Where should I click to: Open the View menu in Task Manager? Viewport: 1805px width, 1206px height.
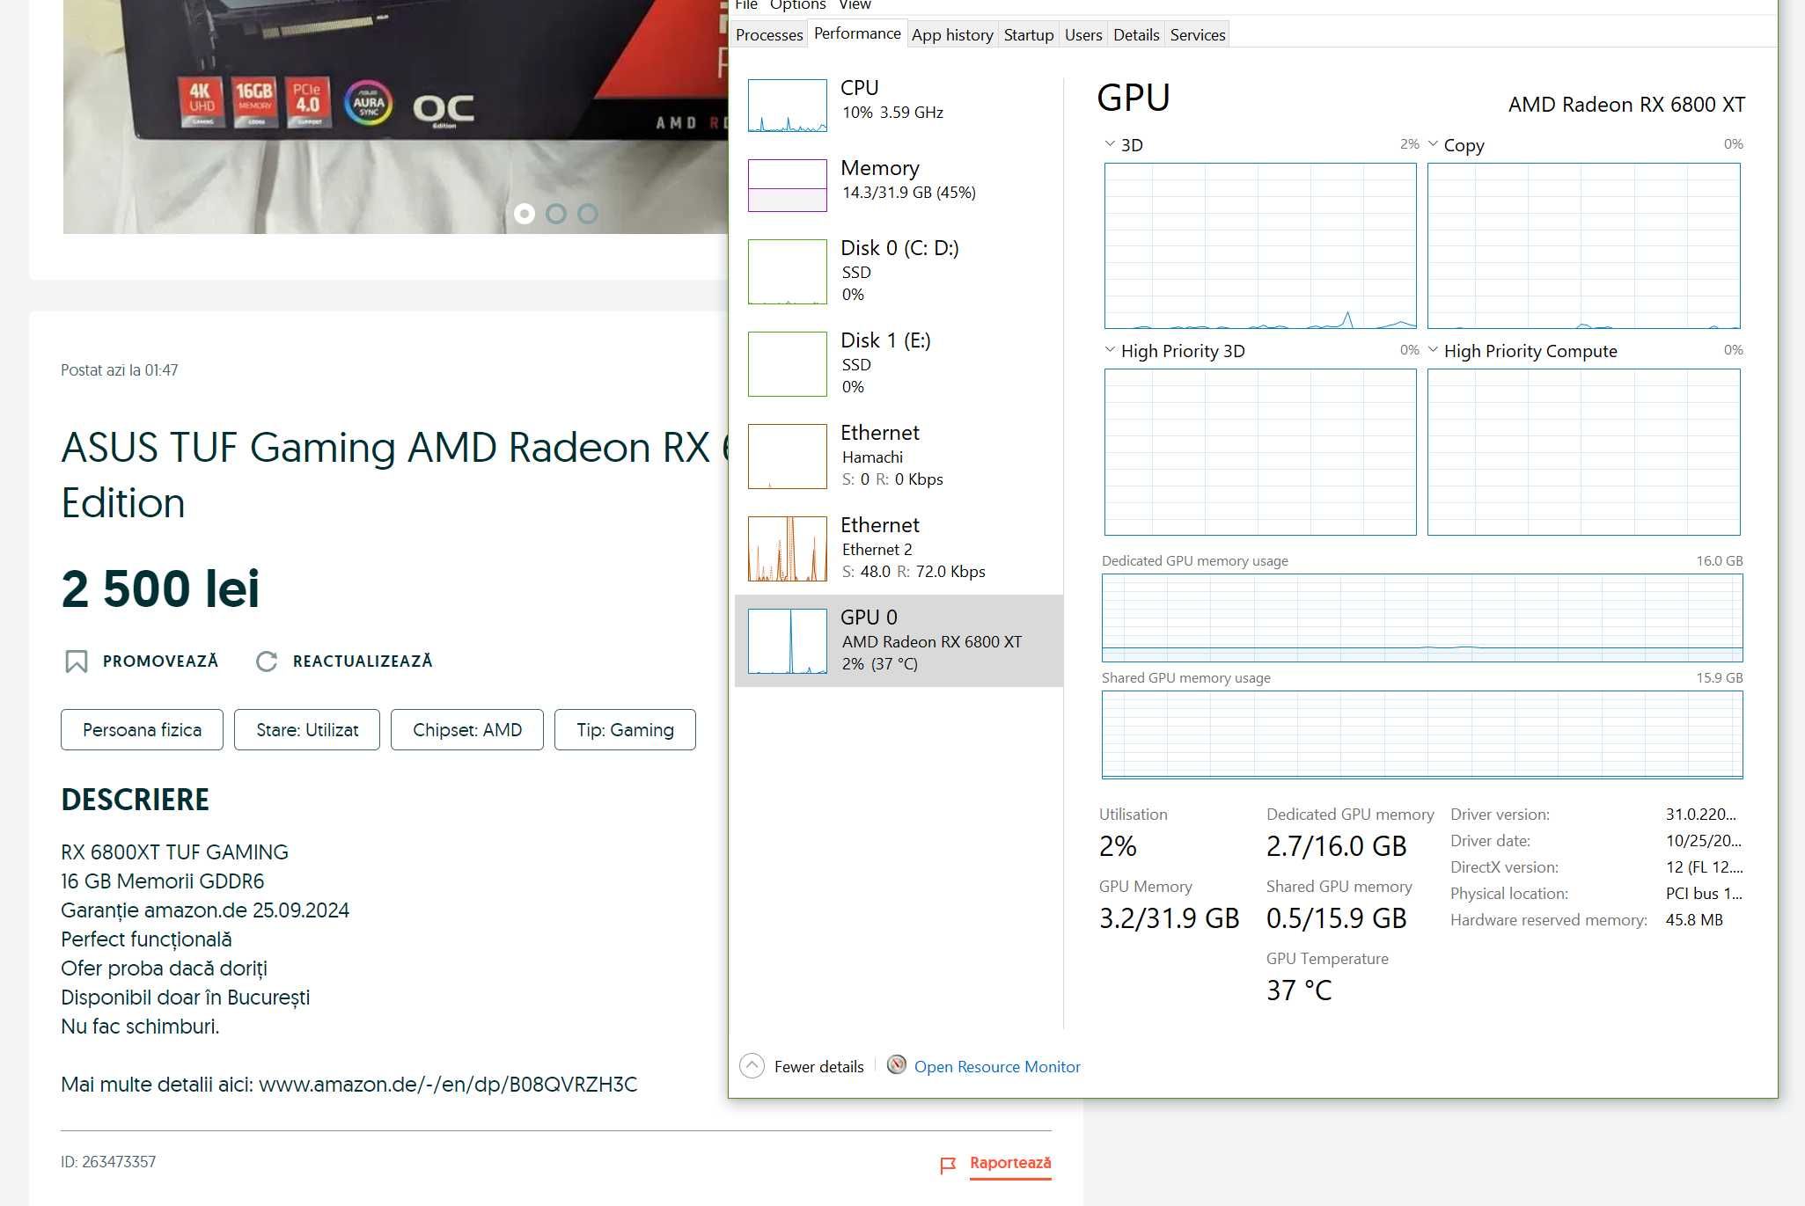(855, 5)
